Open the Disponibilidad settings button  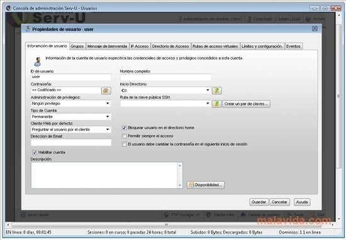(x=206, y=185)
